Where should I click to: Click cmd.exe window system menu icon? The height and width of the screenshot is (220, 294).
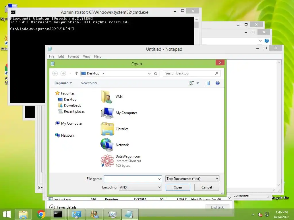pos(13,12)
